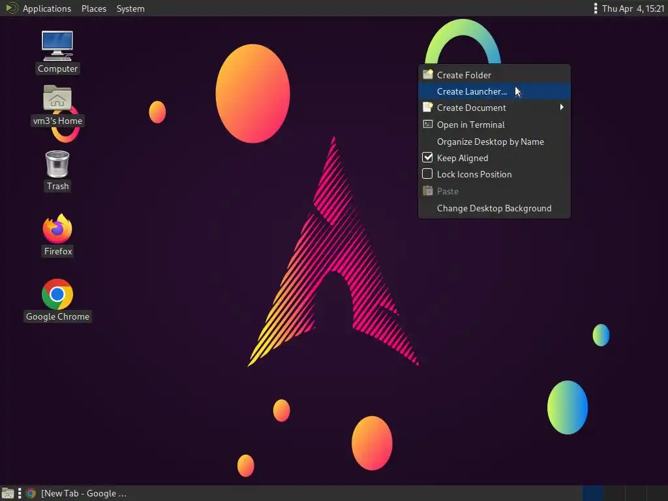
Task: Select Open in Terminal
Action: 494,125
